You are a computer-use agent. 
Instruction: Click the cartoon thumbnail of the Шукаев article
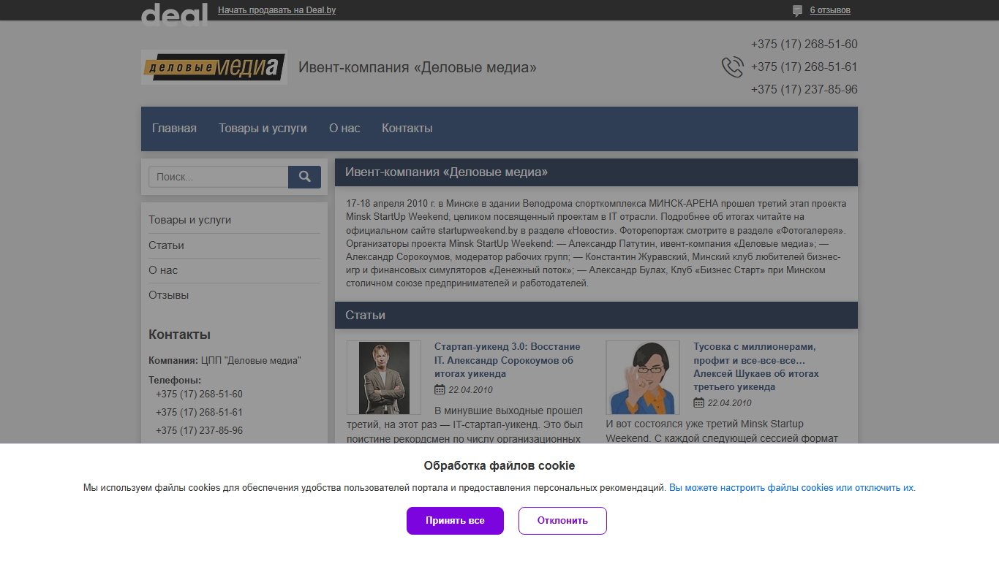643,378
